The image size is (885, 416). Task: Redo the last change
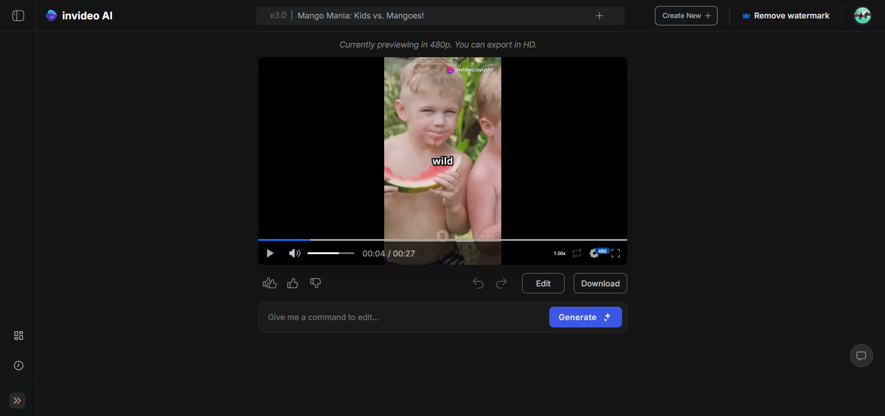coord(501,283)
